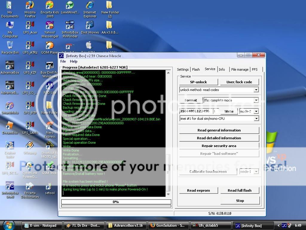Screen dimensions: 306x230
Task: Open the Help menu
Action: (74, 61)
